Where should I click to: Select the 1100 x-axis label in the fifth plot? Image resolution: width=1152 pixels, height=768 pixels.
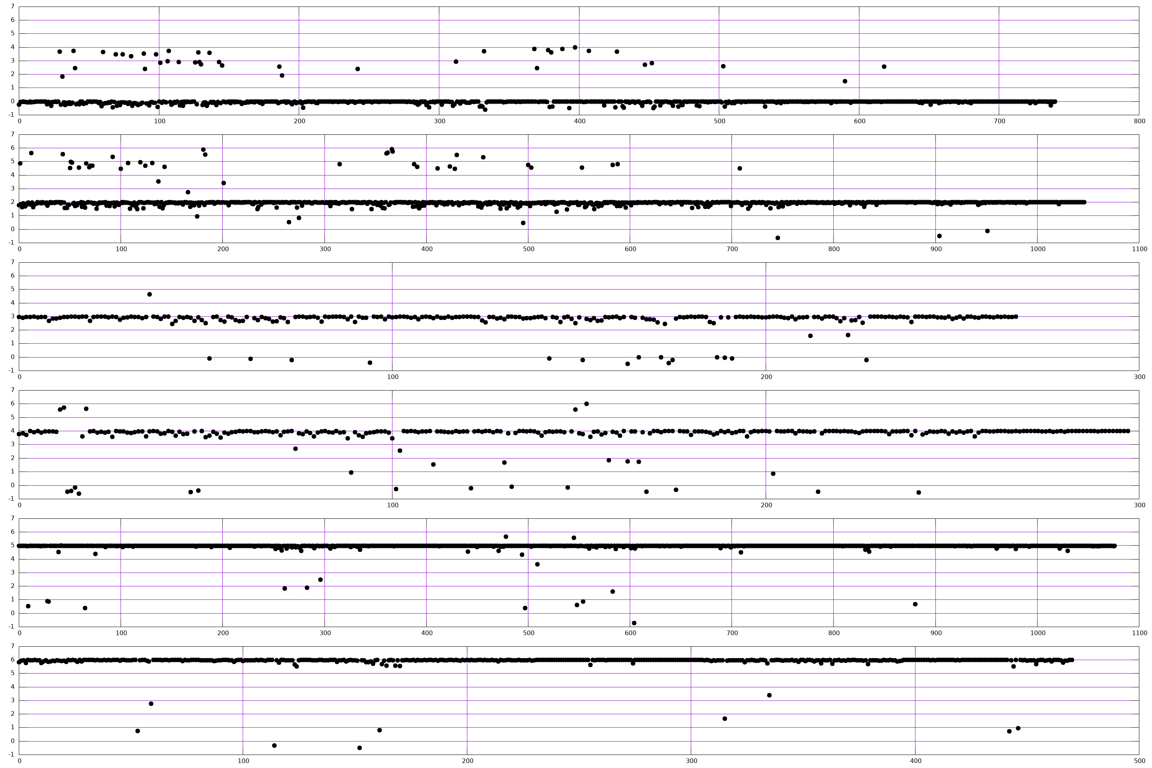1139,633
